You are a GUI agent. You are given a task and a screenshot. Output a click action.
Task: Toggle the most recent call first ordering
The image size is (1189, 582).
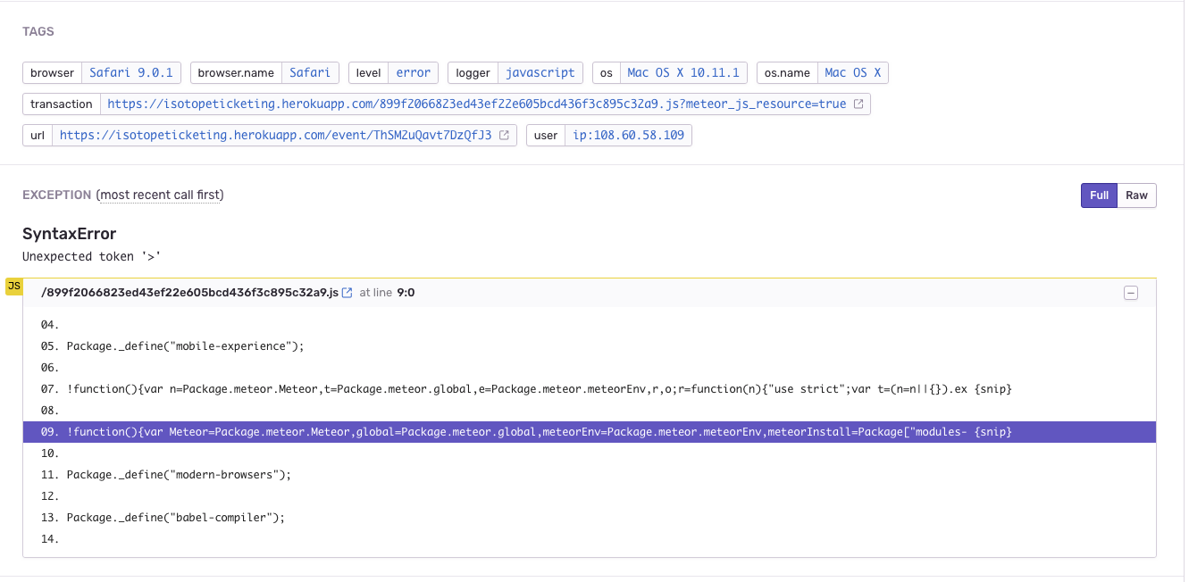[160, 195]
